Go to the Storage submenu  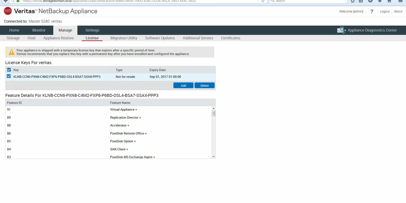pyautogui.click(x=13, y=38)
